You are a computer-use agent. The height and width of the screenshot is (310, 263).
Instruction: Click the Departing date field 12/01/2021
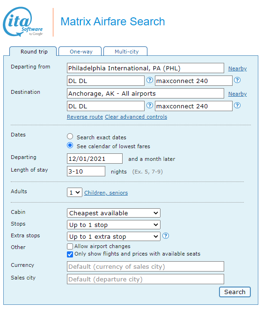click(x=95, y=159)
